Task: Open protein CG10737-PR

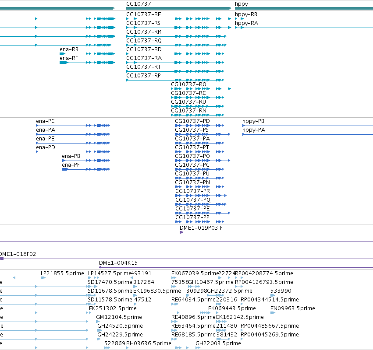Action: (x=193, y=191)
